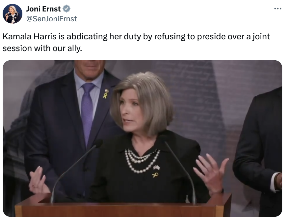Click the yellow ribbon on man's lapel
This screenshot has width=287, height=221.
(105, 95)
